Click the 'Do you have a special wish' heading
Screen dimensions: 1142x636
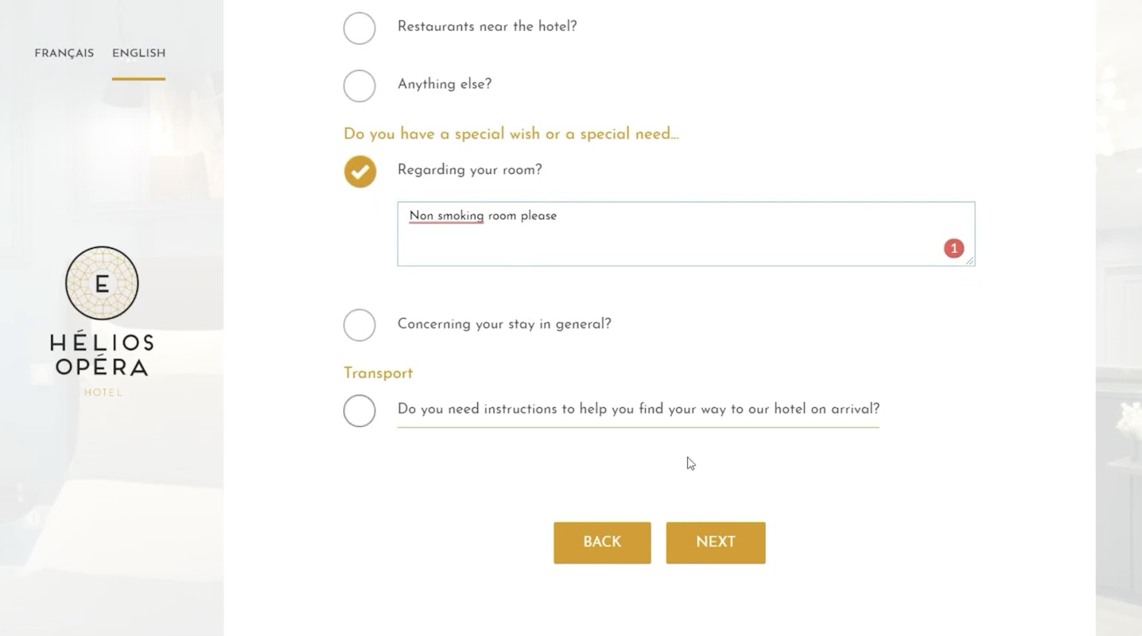click(x=511, y=134)
